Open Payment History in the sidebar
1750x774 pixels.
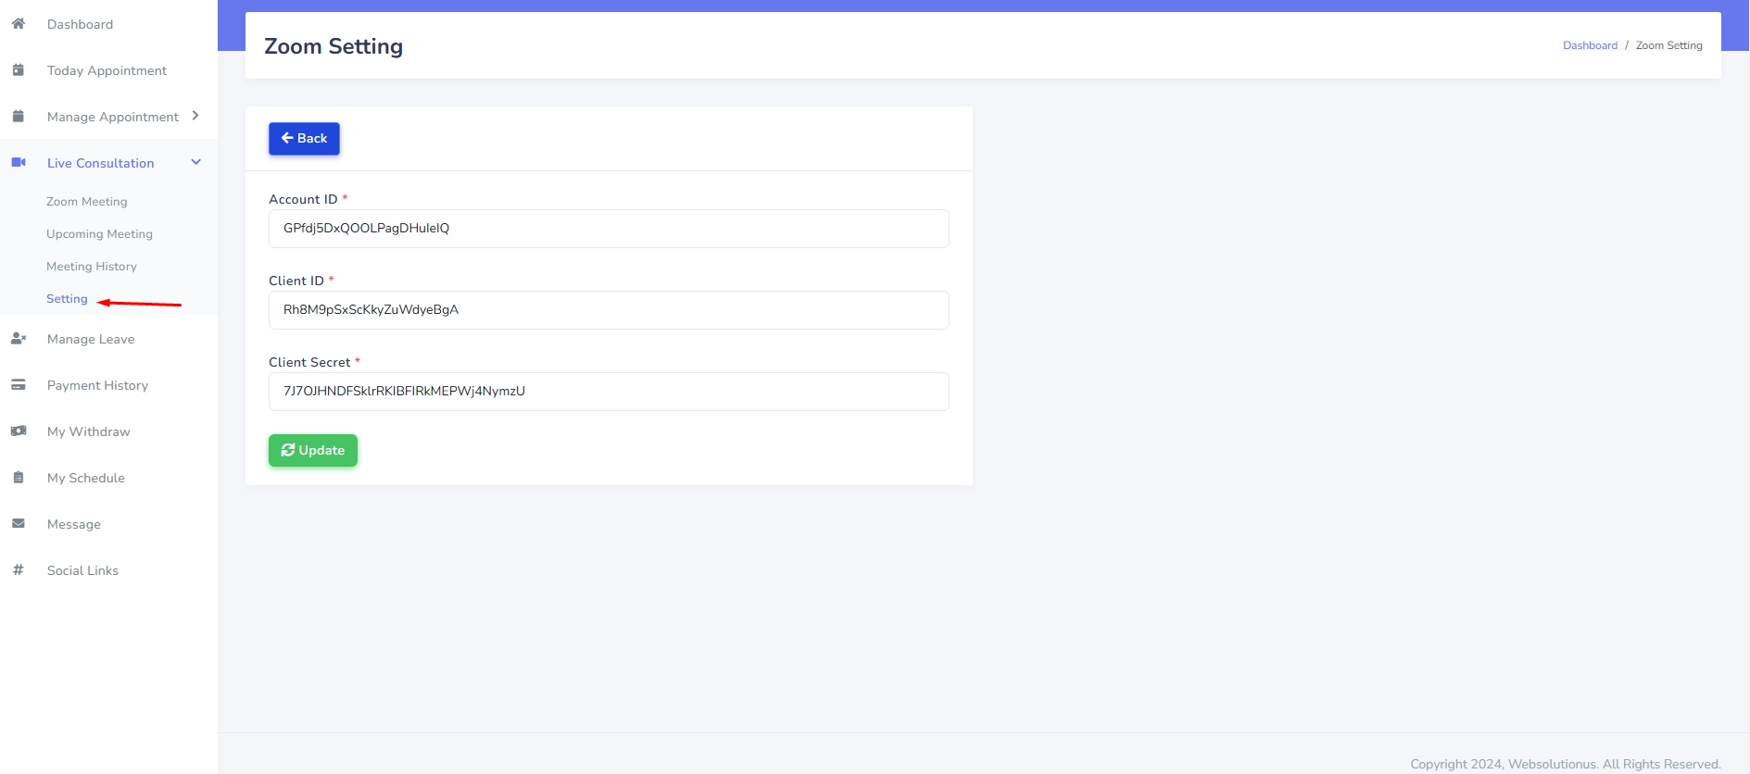(x=97, y=385)
